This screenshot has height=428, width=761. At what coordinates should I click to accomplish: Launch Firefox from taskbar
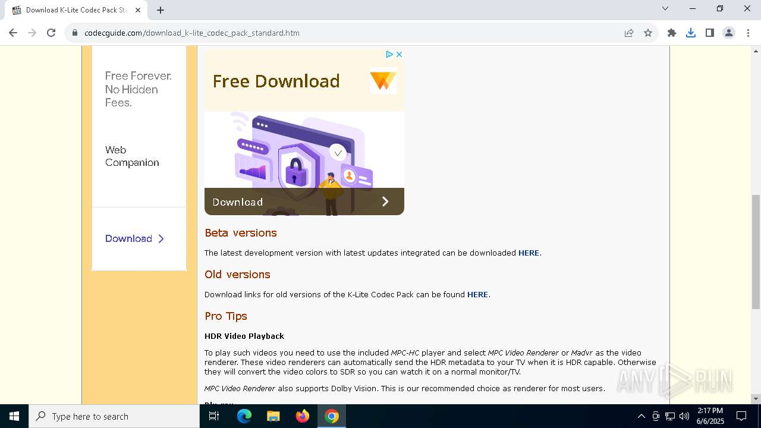tap(303, 416)
